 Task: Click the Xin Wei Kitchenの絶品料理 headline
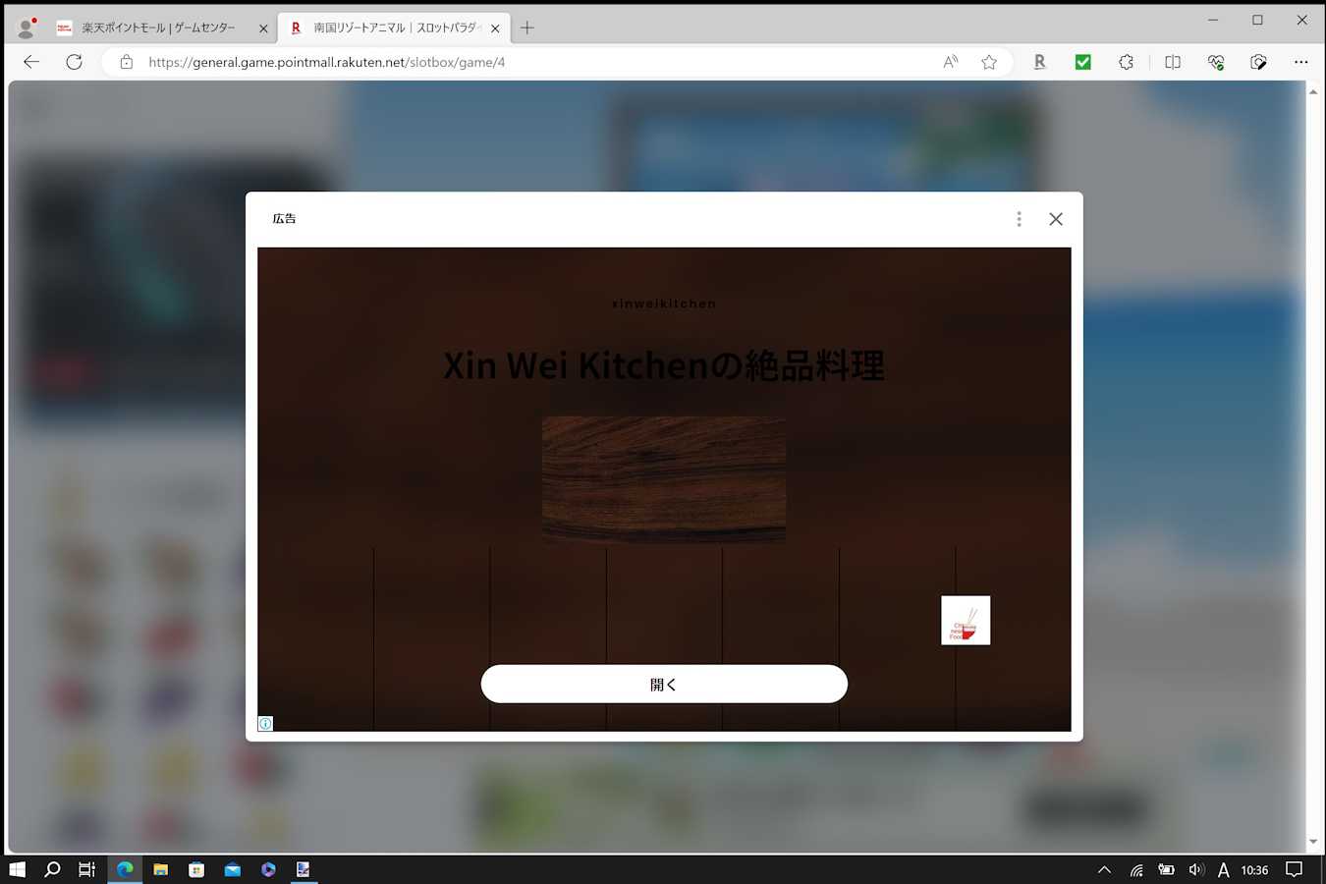point(664,365)
